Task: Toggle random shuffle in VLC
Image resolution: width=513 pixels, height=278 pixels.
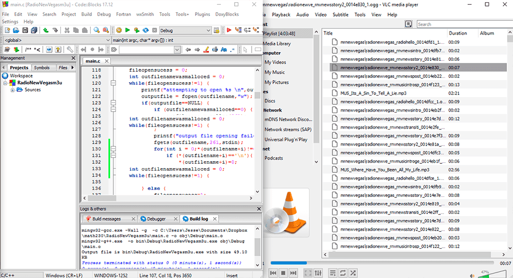Action: [x=353, y=273]
